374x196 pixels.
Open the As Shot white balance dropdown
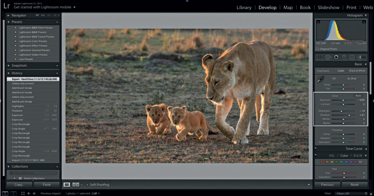coord(353,78)
